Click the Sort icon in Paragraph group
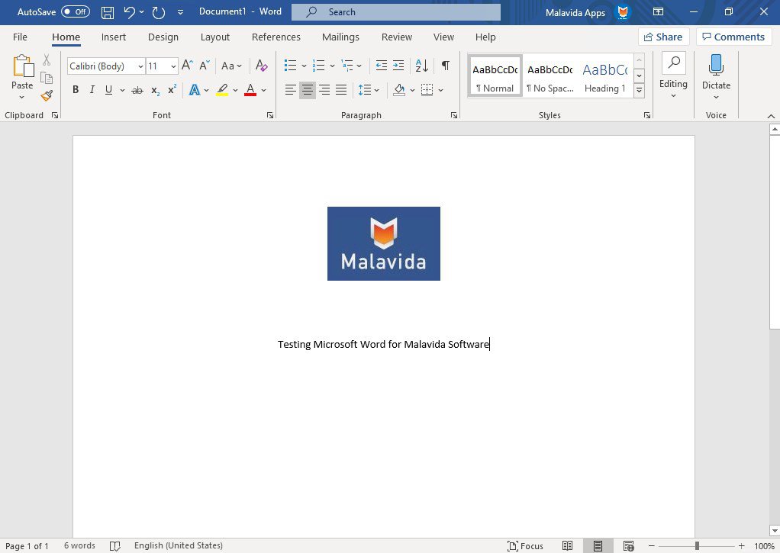Image resolution: width=780 pixels, height=553 pixels. coord(422,66)
